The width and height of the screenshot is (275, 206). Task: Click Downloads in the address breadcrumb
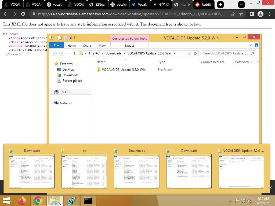pos(113,53)
